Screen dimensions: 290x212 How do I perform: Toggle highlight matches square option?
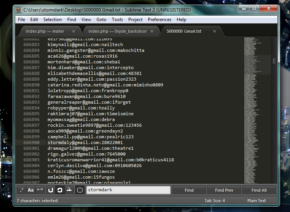tap(80, 190)
